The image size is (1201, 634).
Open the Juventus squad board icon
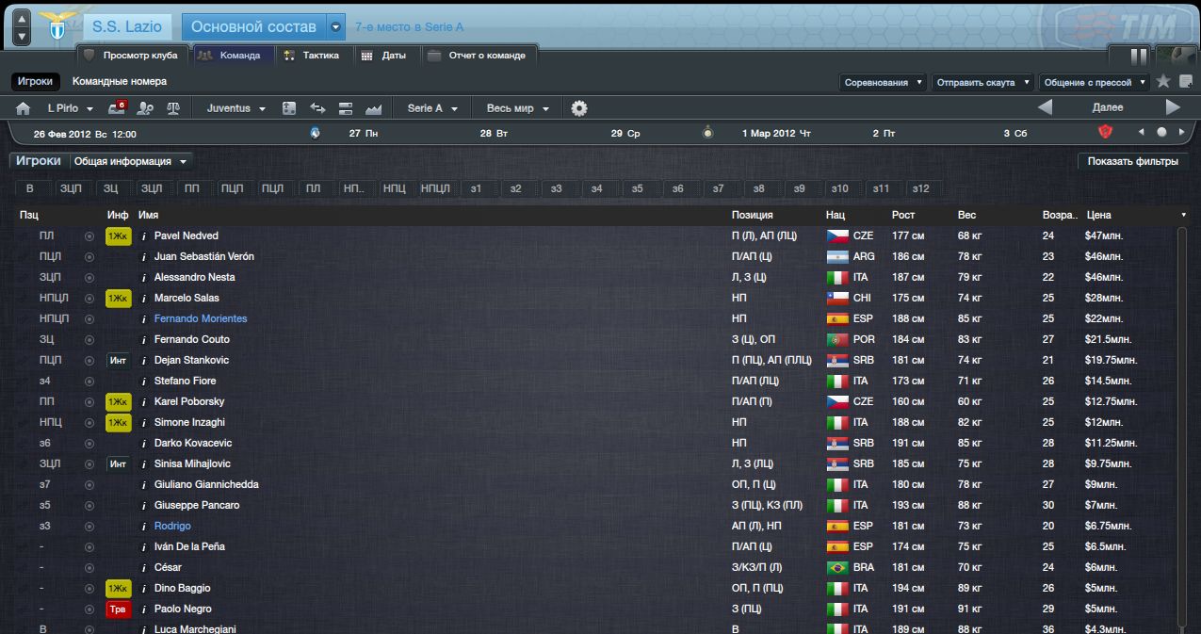[x=289, y=108]
